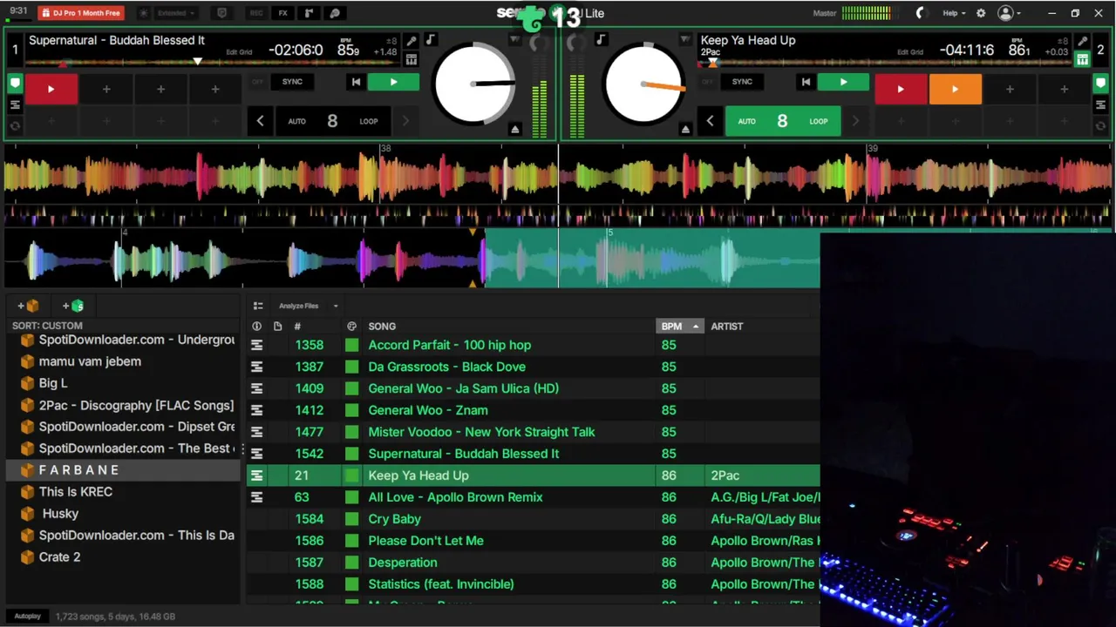Open the F A R B A N E crate
The image size is (1116, 627).
[x=122, y=470]
